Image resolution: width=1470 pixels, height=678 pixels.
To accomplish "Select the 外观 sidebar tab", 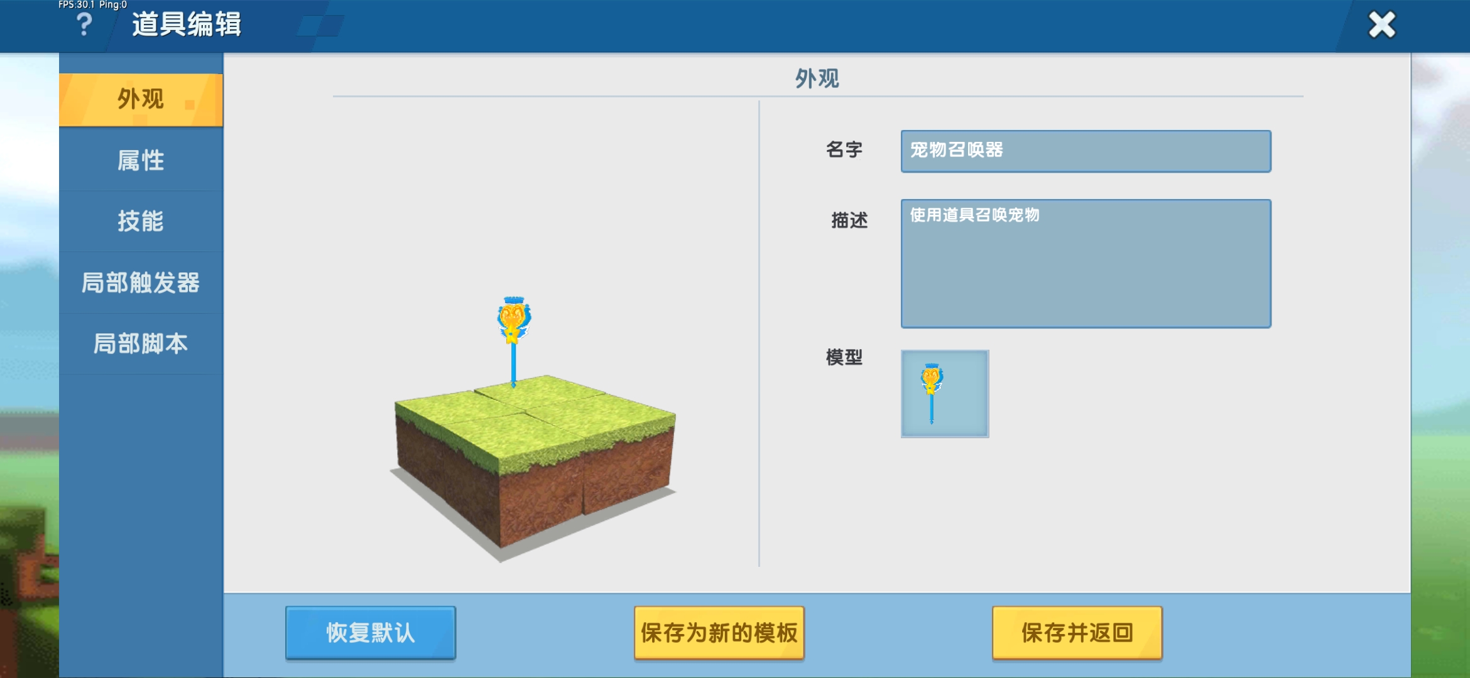I will pos(141,99).
